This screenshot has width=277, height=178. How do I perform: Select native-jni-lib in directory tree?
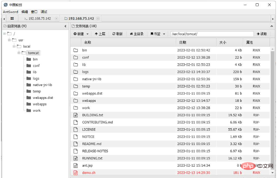pos(42,85)
